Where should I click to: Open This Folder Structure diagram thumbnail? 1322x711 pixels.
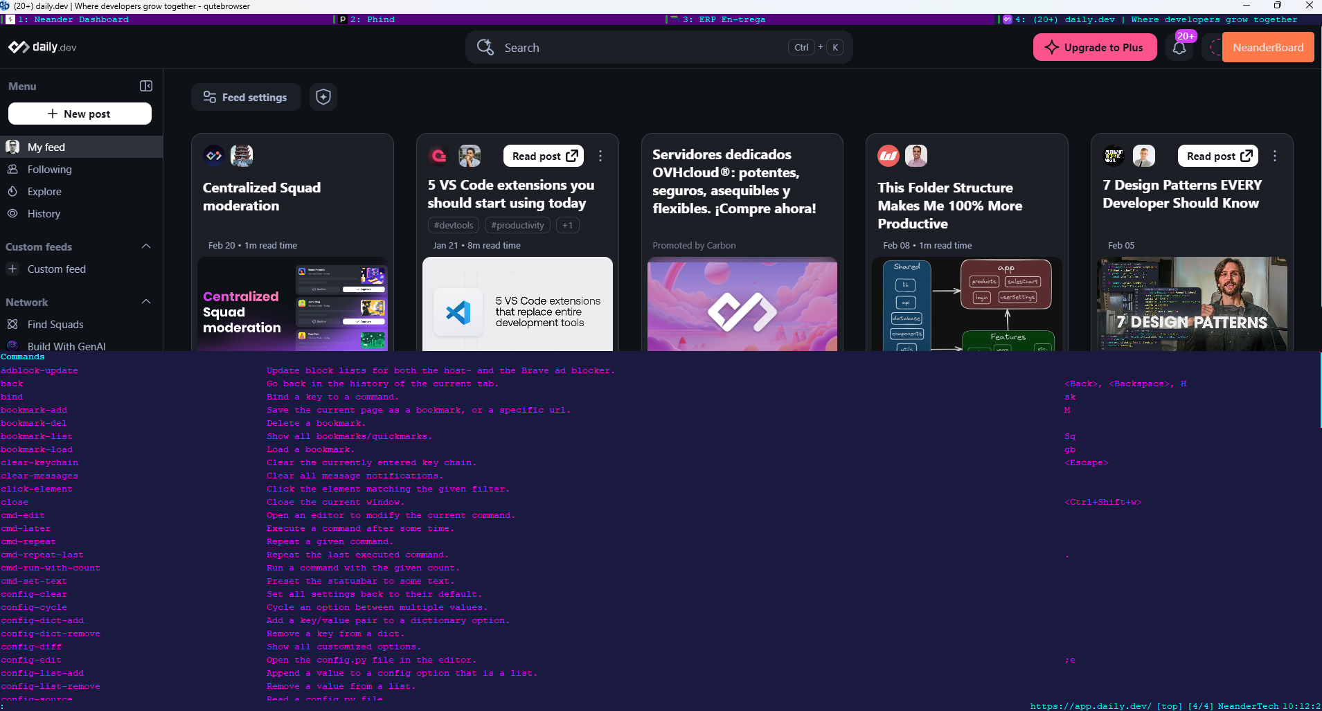click(967, 304)
